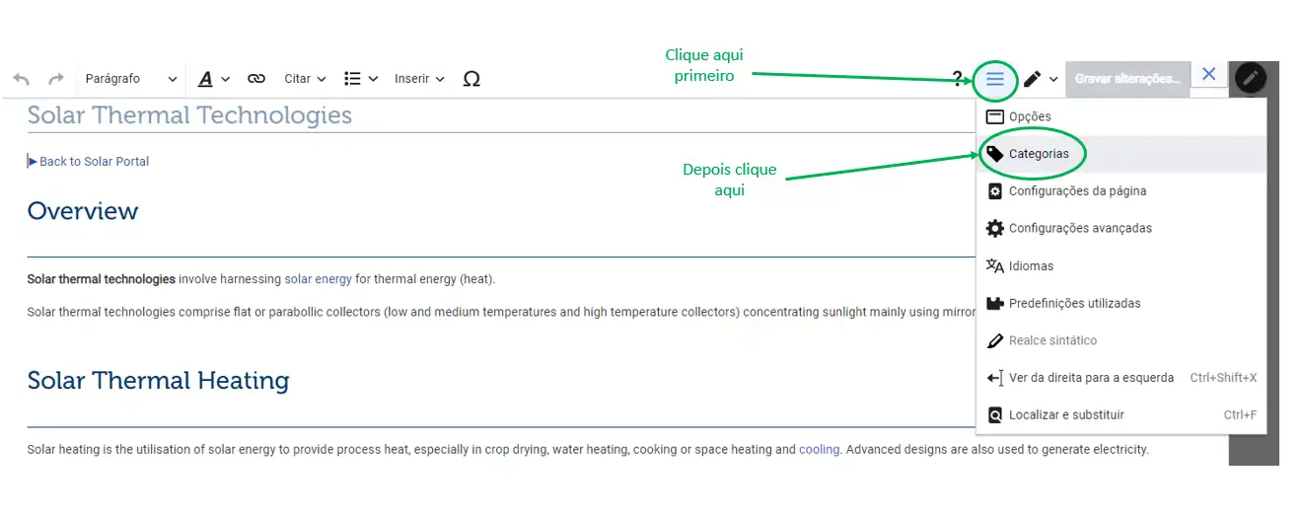The width and height of the screenshot is (1302, 517).
Task: Expand the list formatting dropdown
Action: [x=361, y=79]
